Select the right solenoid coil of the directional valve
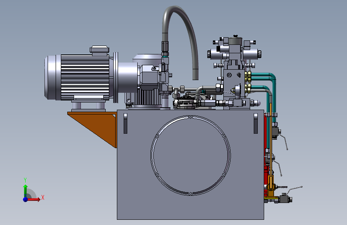The width and height of the screenshot is (347, 225). (252, 54)
